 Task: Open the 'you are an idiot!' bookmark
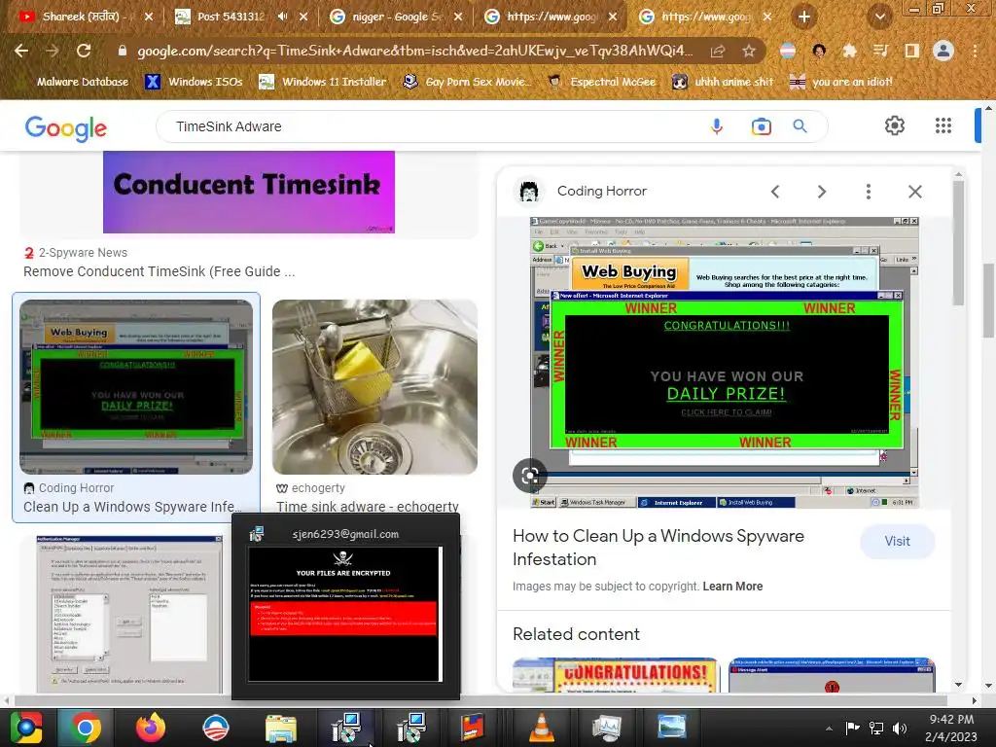click(x=841, y=82)
